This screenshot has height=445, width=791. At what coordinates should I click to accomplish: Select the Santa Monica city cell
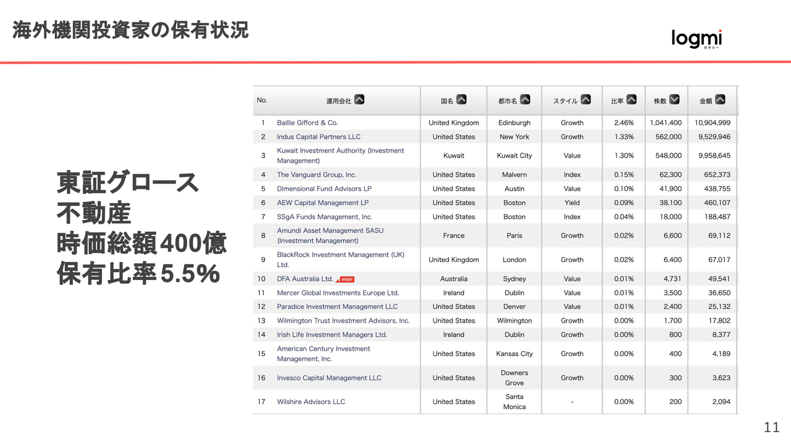514,402
